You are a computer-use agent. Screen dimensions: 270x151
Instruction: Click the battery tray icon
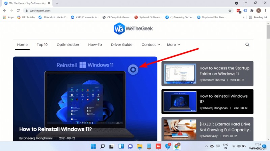pos(244,146)
